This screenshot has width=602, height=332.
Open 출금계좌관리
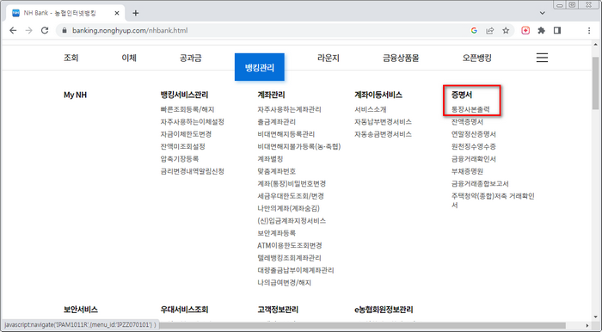coord(276,121)
